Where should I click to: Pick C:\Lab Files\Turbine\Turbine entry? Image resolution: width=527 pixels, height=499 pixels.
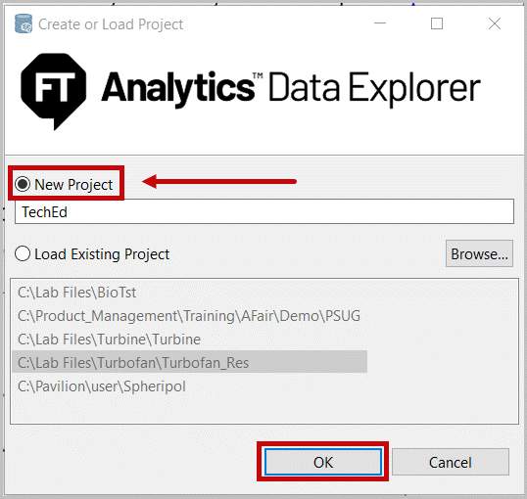109,340
